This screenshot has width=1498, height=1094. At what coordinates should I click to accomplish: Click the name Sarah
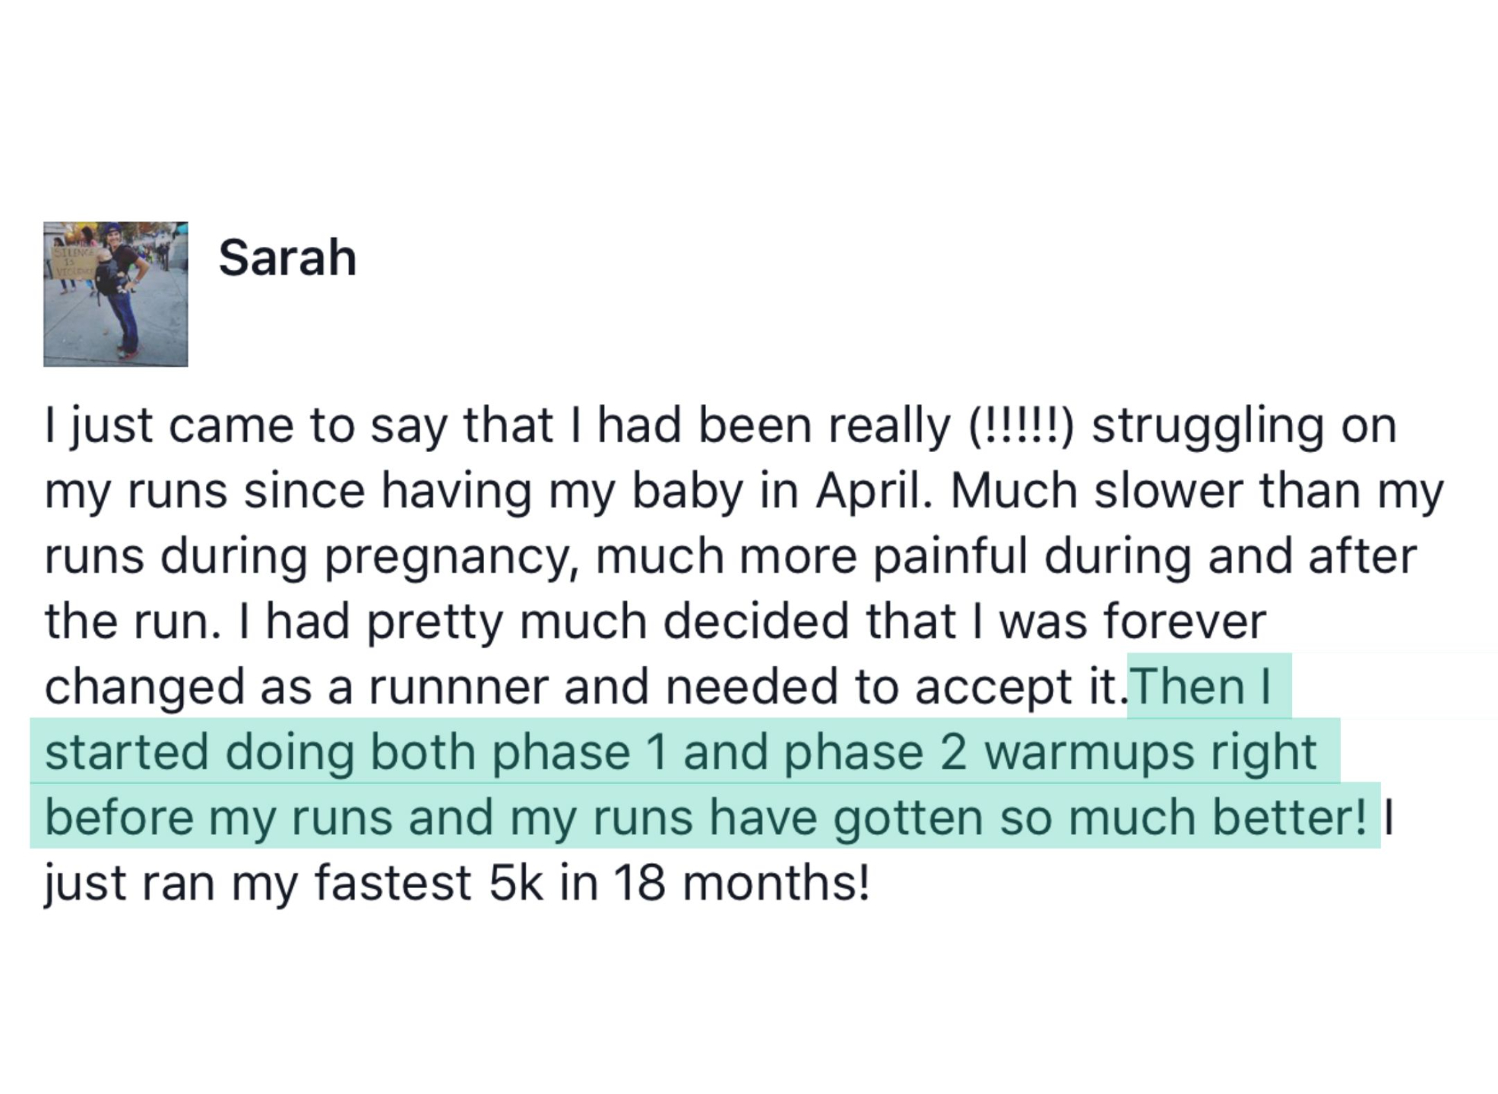[287, 258]
